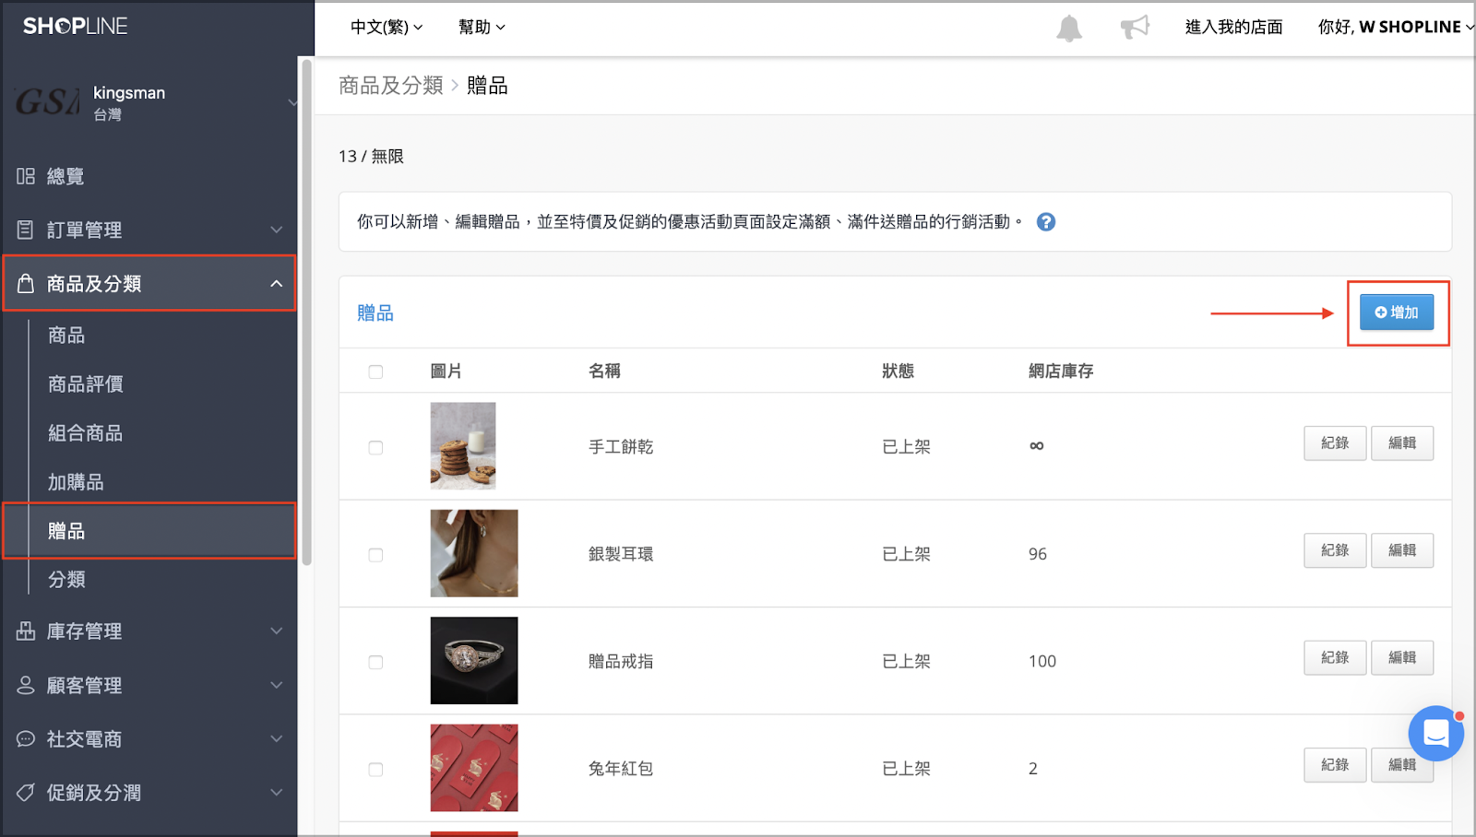This screenshot has height=837, width=1476.
Task: Open the 中文(繁) language dropdown
Action: (x=387, y=27)
